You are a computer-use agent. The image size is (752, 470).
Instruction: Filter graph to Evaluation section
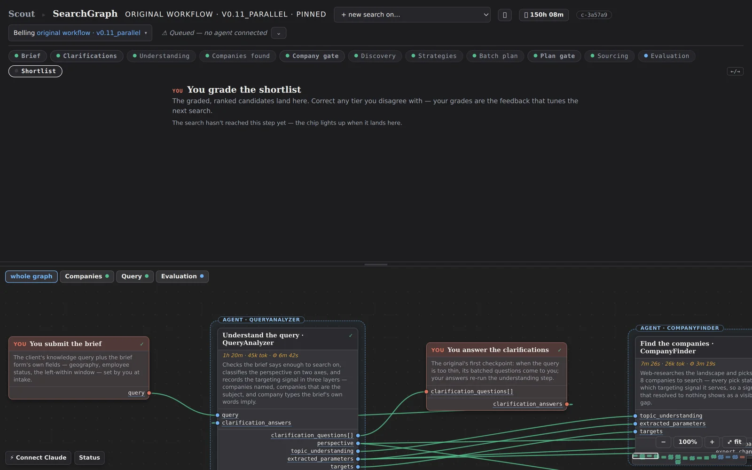tap(182, 276)
